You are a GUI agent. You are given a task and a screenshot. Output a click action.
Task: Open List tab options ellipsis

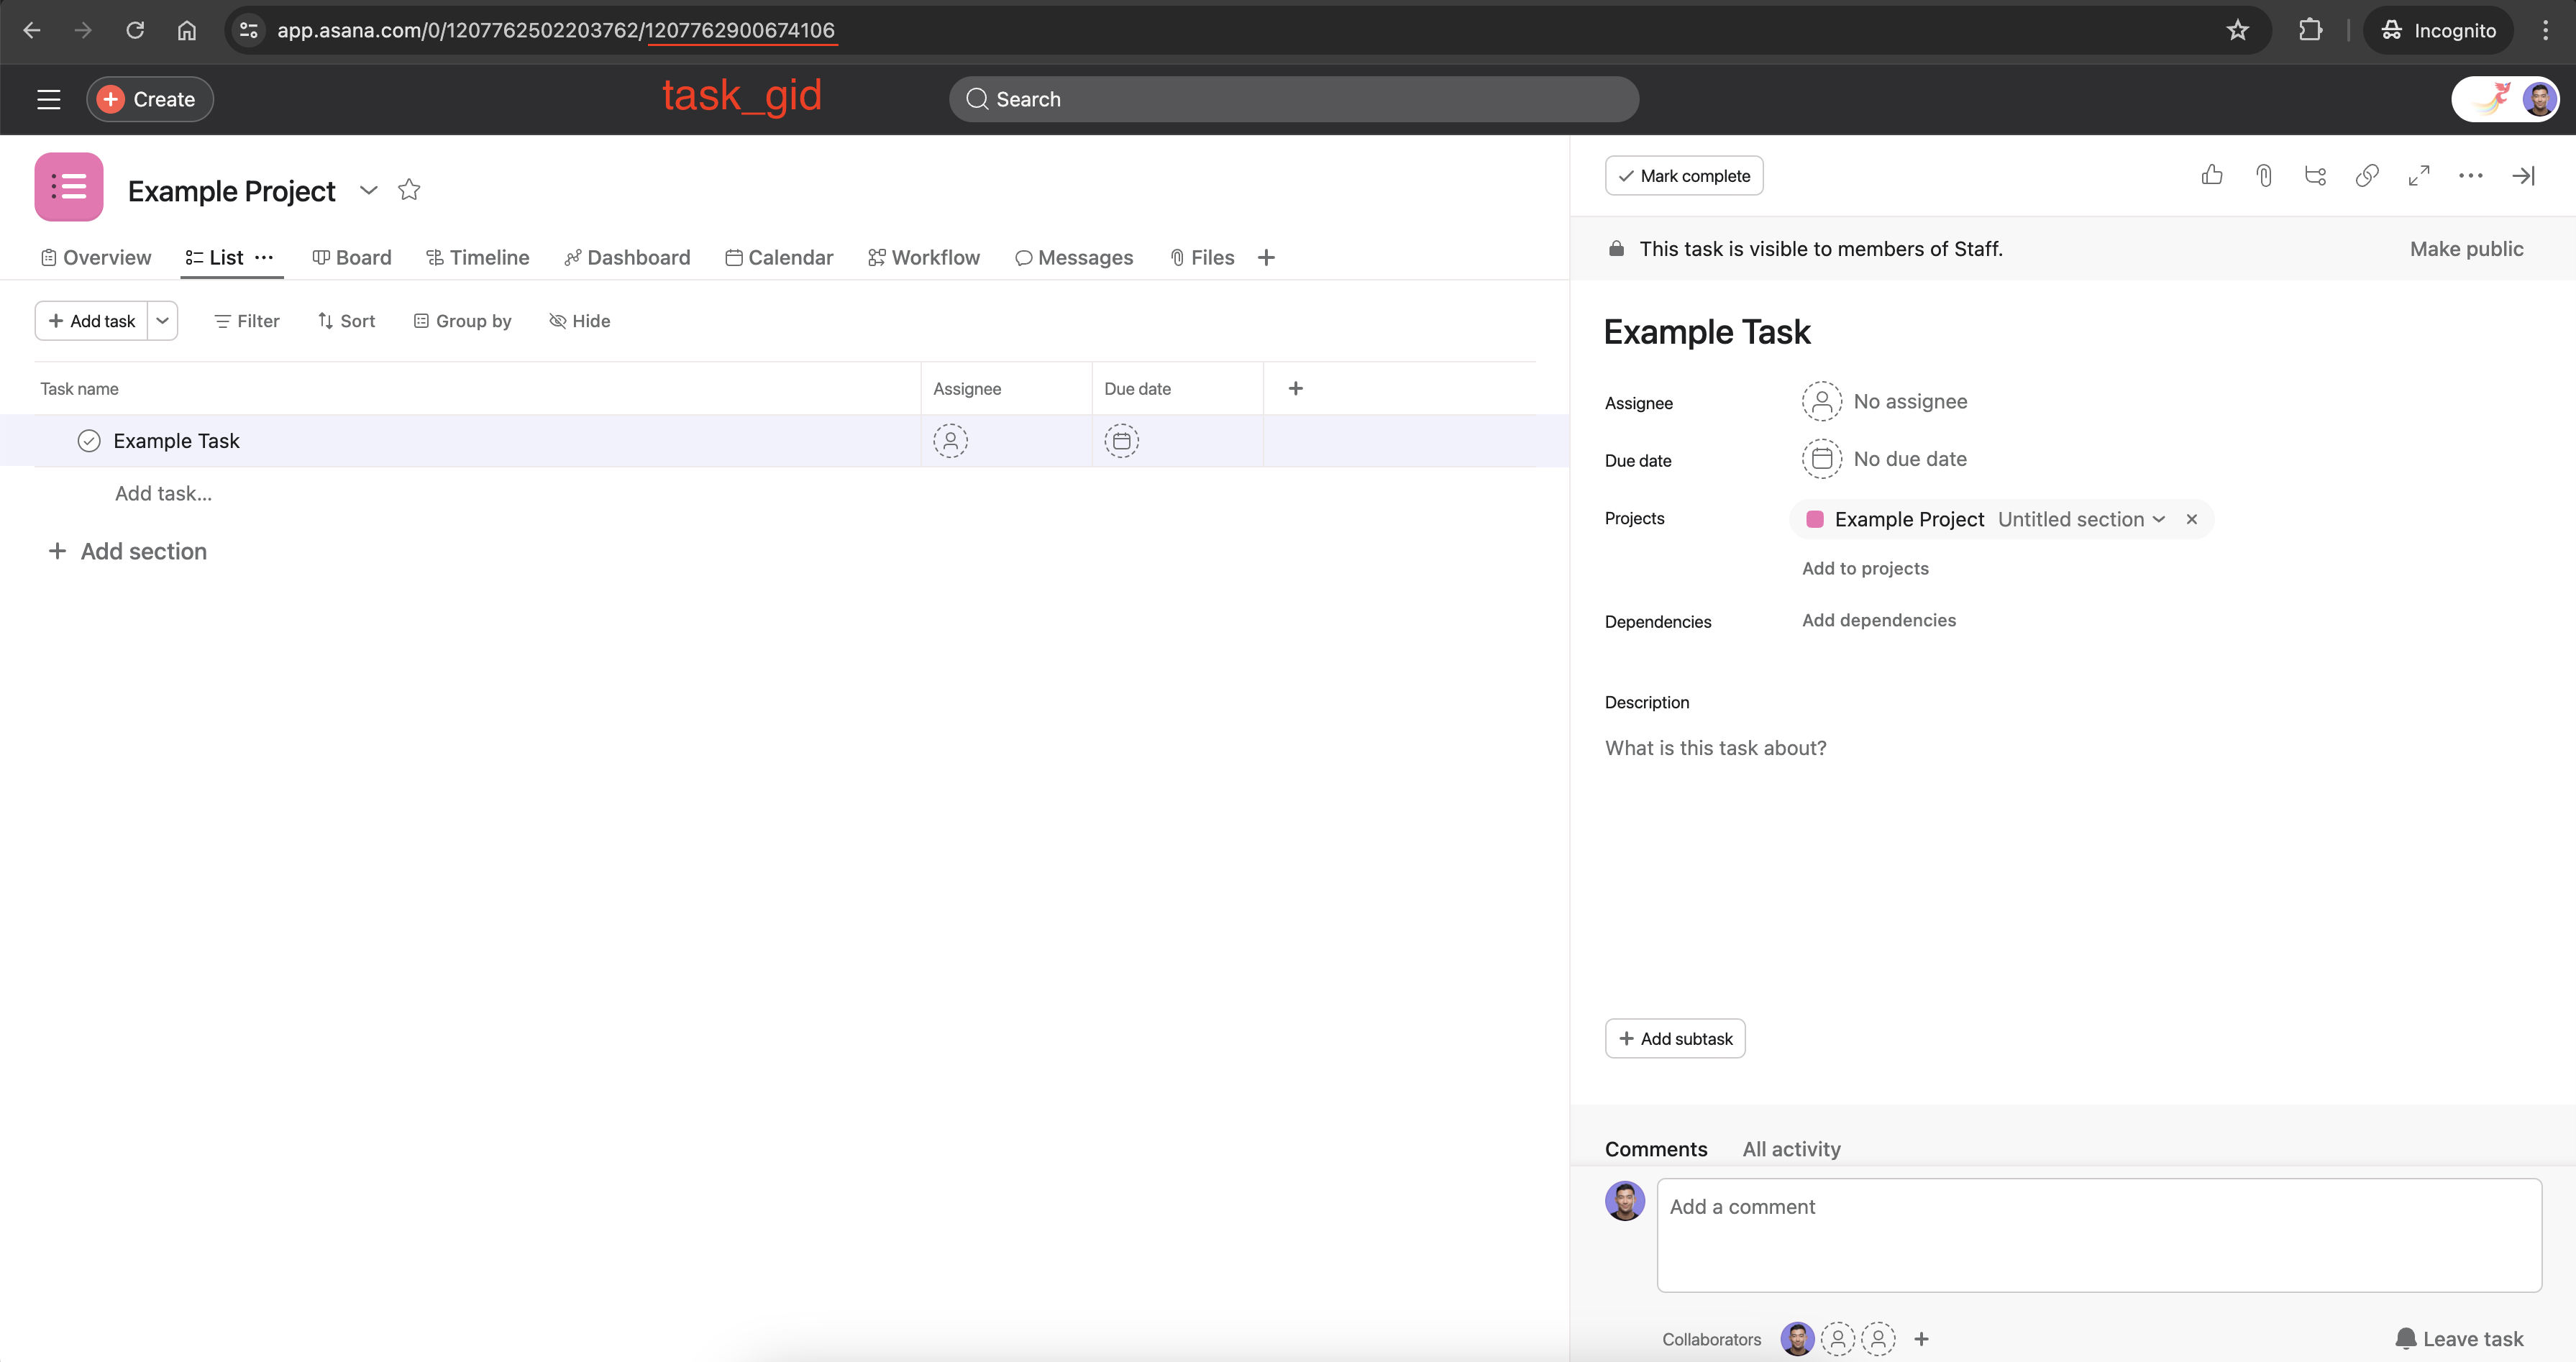click(264, 258)
